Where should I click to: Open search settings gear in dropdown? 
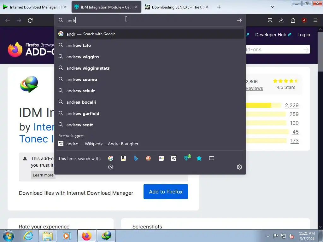tap(239, 167)
